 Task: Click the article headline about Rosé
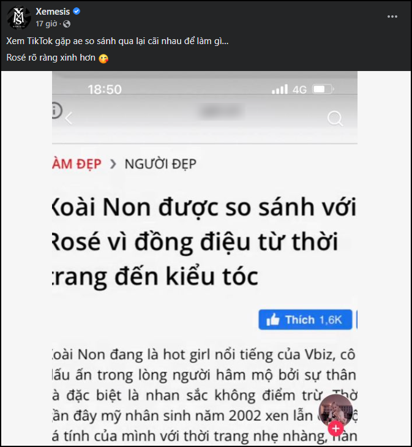tap(204, 241)
